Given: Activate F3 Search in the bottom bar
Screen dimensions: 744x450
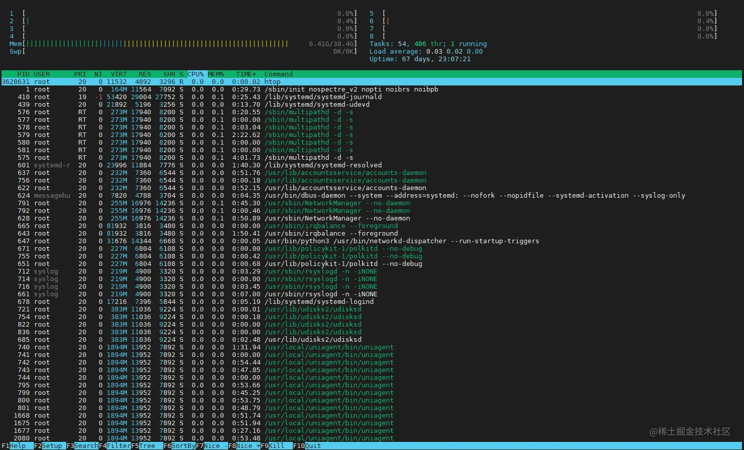Looking at the screenshot, I should click(82, 446).
